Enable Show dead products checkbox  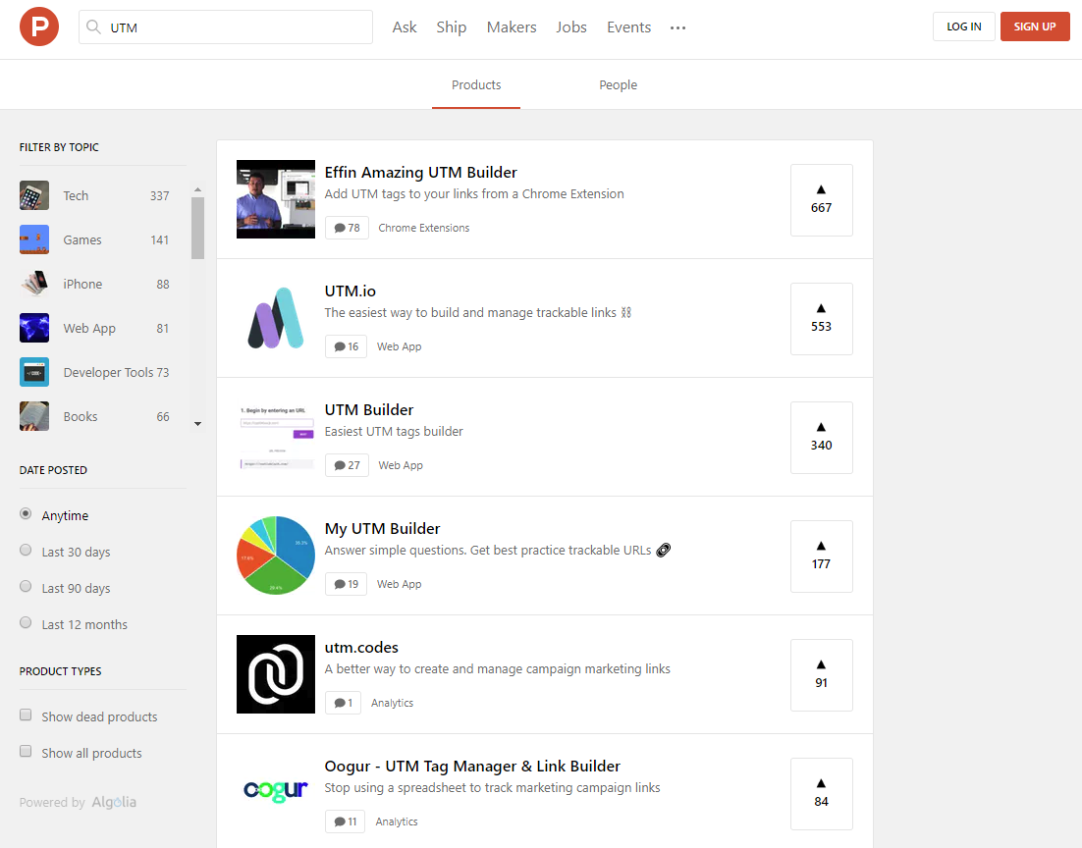coord(26,715)
